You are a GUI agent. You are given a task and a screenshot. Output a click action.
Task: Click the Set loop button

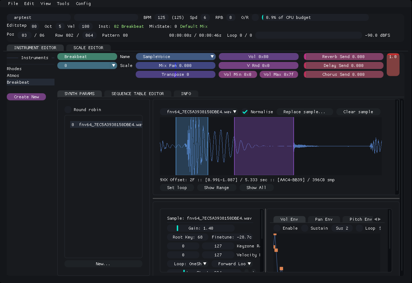click(177, 187)
